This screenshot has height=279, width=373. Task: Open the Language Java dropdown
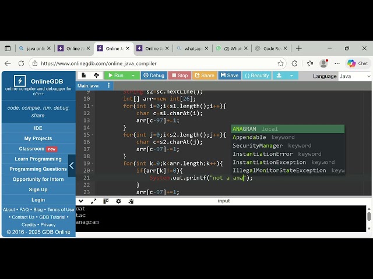354,76
